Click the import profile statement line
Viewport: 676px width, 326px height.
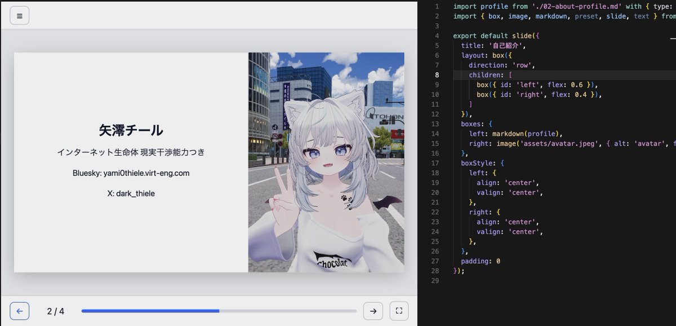pos(564,6)
